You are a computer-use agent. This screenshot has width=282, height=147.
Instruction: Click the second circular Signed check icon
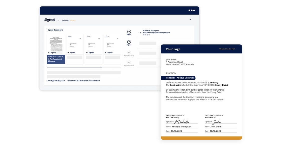[129, 42]
